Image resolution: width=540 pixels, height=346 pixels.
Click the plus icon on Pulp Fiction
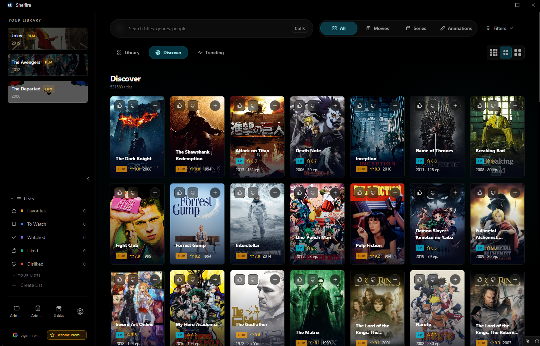395,193
